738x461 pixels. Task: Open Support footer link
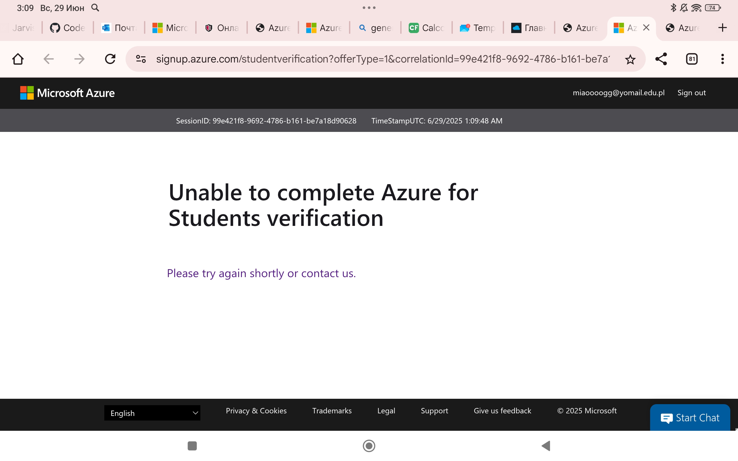tap(434, 411)
